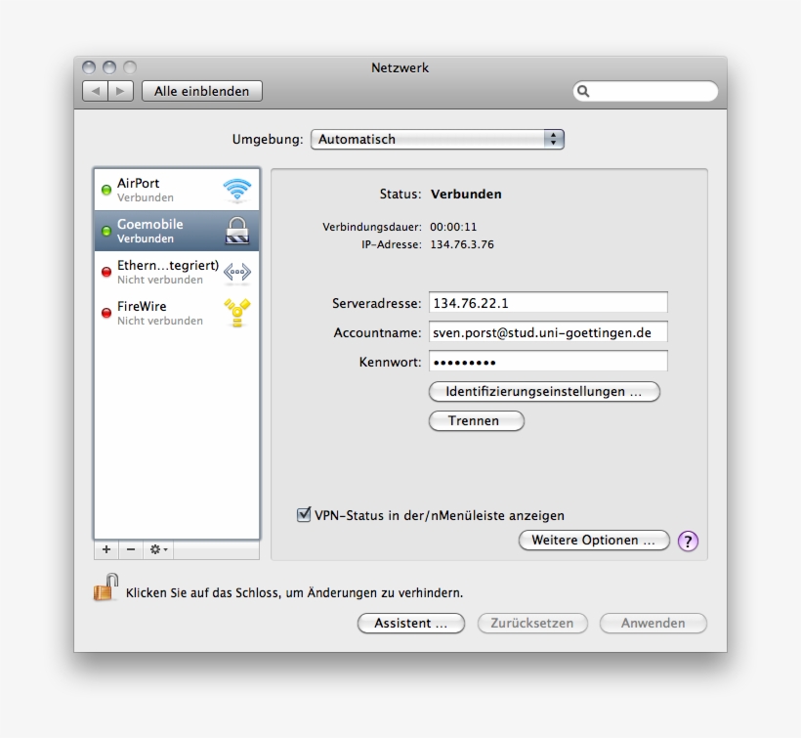The width and height of the screenshot is (801, 738).
Task: Click Weitere Optionen button
Action: coord(594,540)
